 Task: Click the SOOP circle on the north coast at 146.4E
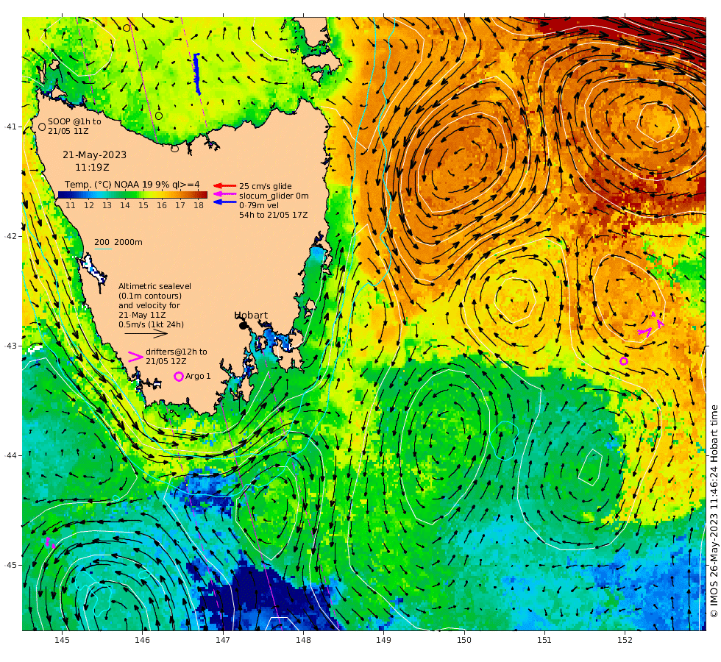pos(174,149)
